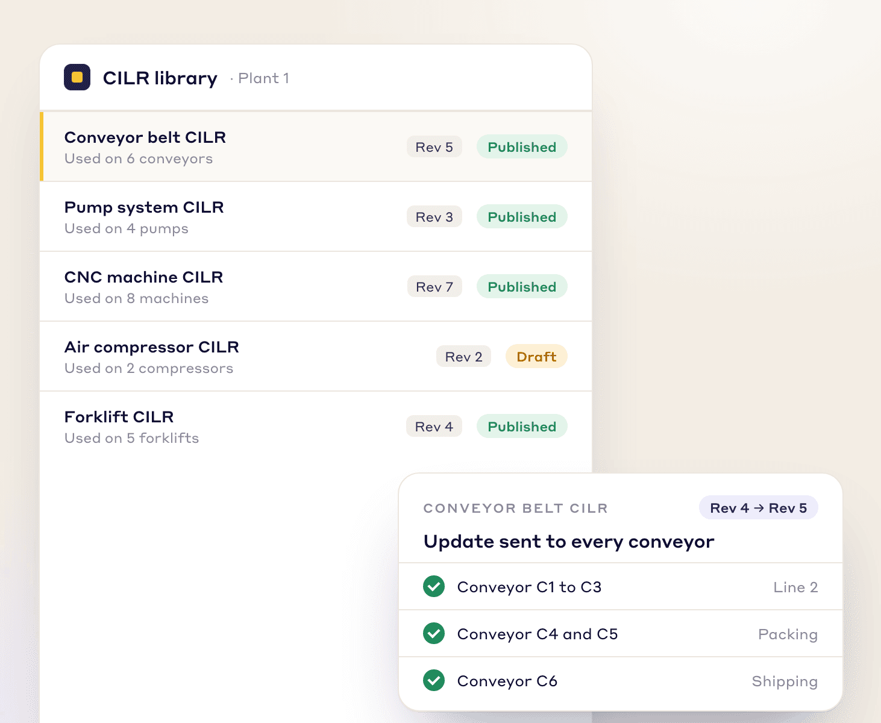Click the Rev 2 badge on Air compressor CILR
The width and height of the screenshot is (881, 723).
463,357
